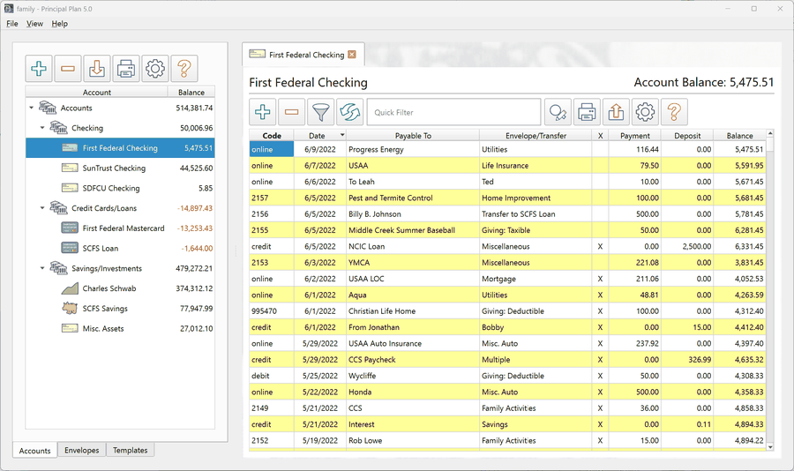This screenshot has width=794, height=471.
Task: Add a new transaction with the plus icon
Action: pos(262,112)
